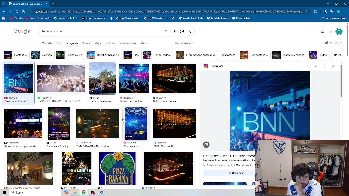Open Más información copyright link
Viewport: 349px width, 196px height.
coord(245,165)
